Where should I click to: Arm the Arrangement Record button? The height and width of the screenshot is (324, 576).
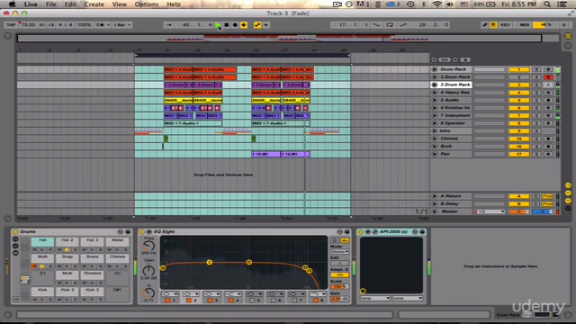coord(235,25)
